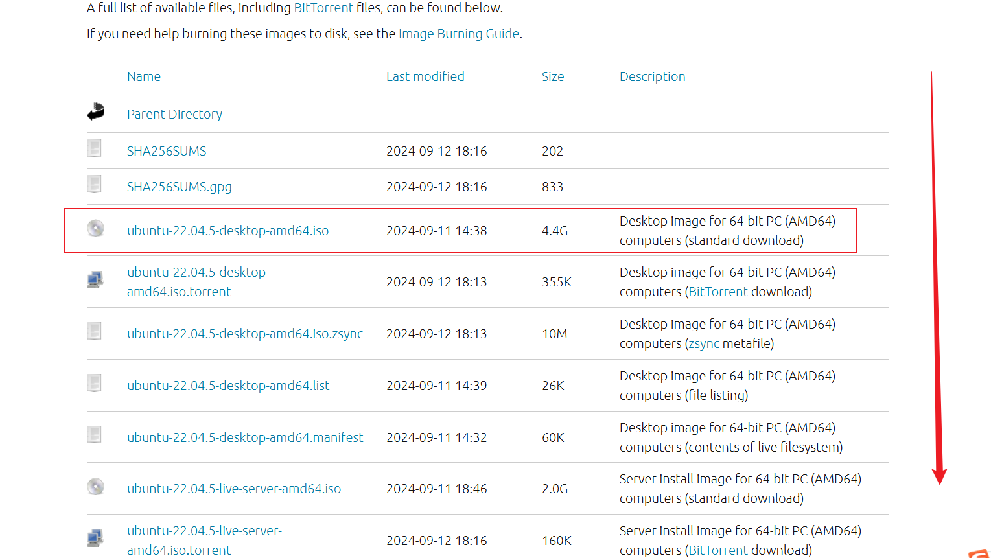
Task: Go to Parent Directory
Action: pyautogui.click(x=174, y=114)
